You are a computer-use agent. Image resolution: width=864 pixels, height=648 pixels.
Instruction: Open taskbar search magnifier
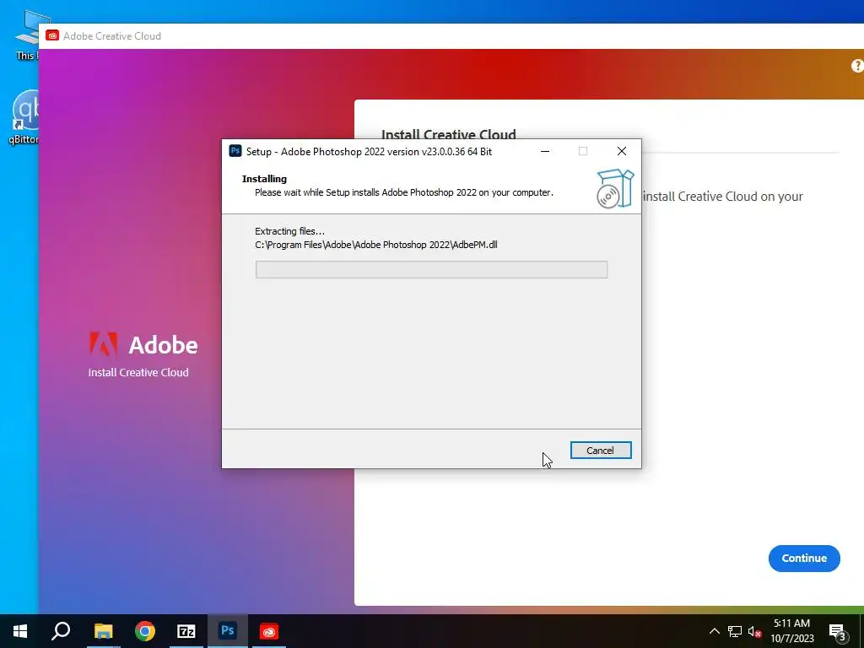[x=61, y=631]
